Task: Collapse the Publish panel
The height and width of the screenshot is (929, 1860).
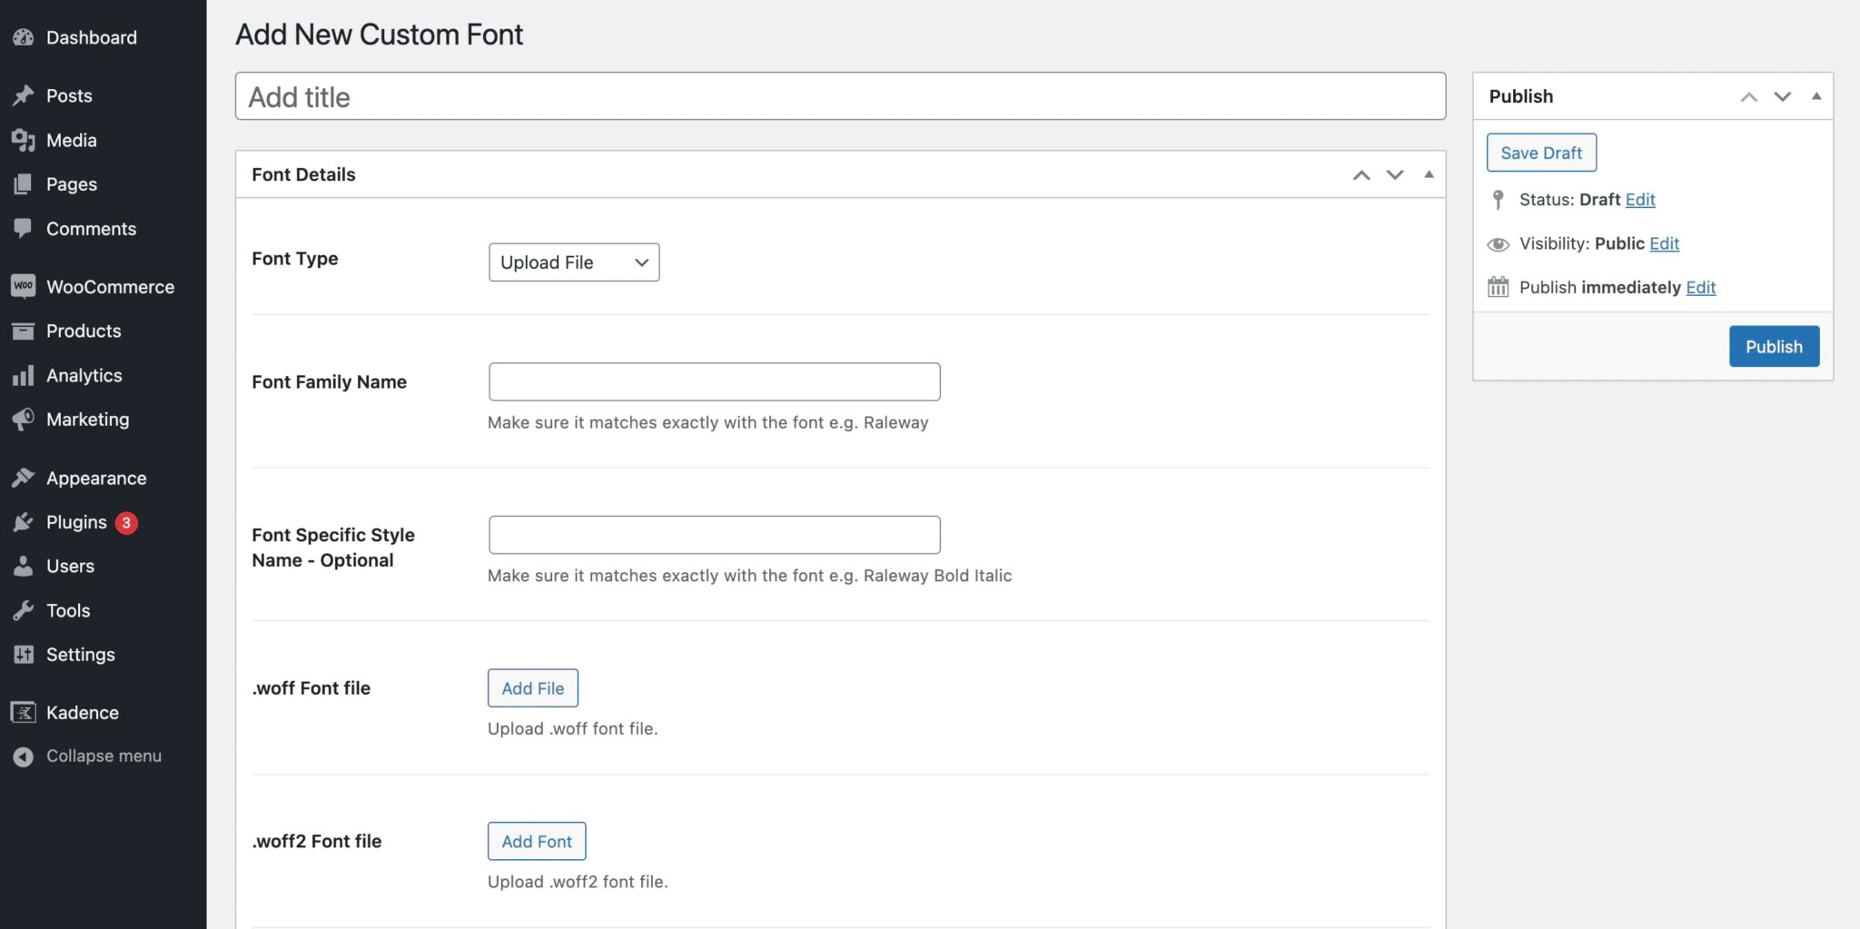Action: click(1815, 96)
